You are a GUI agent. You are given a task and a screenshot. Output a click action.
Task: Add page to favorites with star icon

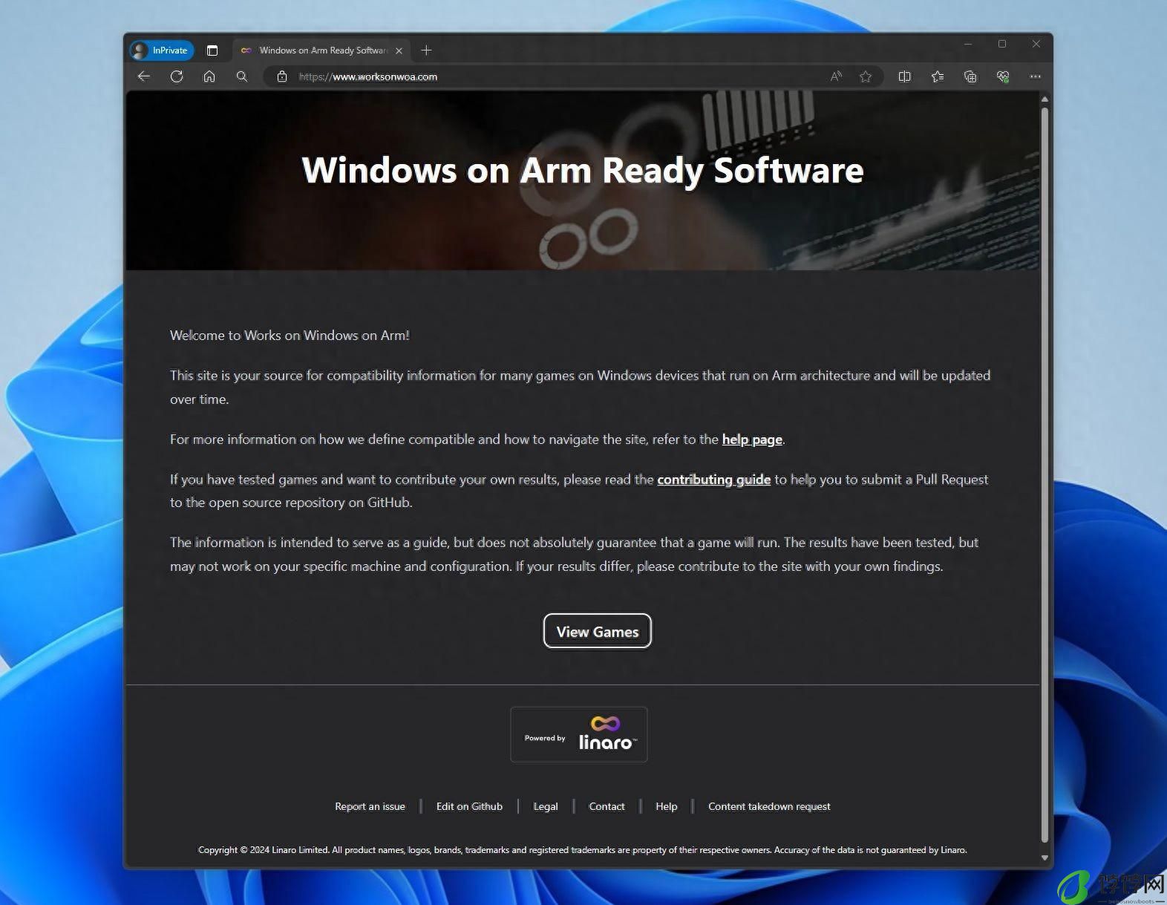866,76
